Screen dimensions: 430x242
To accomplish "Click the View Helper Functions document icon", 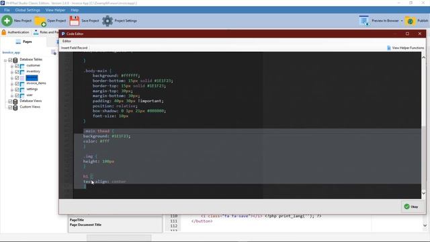I will tap(389, 48).
